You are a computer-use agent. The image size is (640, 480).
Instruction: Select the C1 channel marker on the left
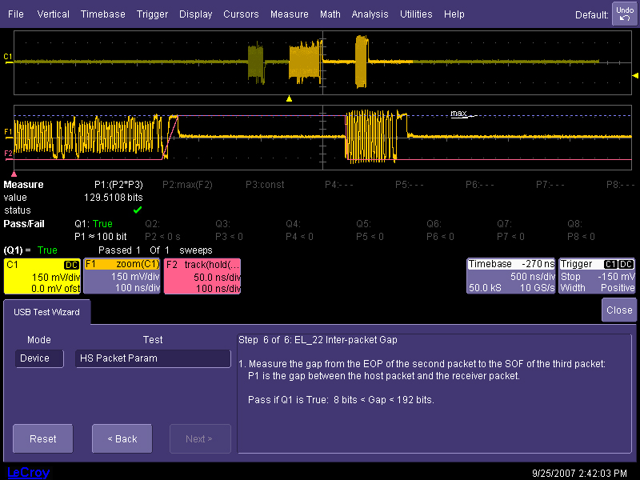click(8, 57)
